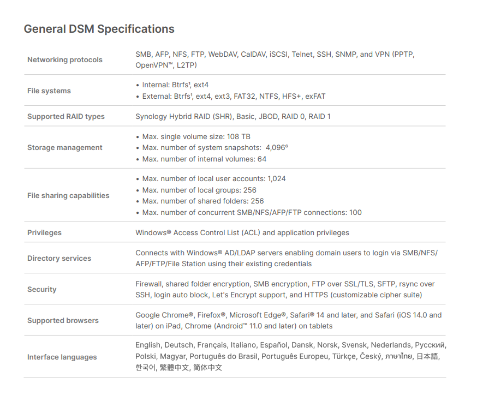Click the Storage management row label
477x407 pixels.
click(x=65, y=147)
